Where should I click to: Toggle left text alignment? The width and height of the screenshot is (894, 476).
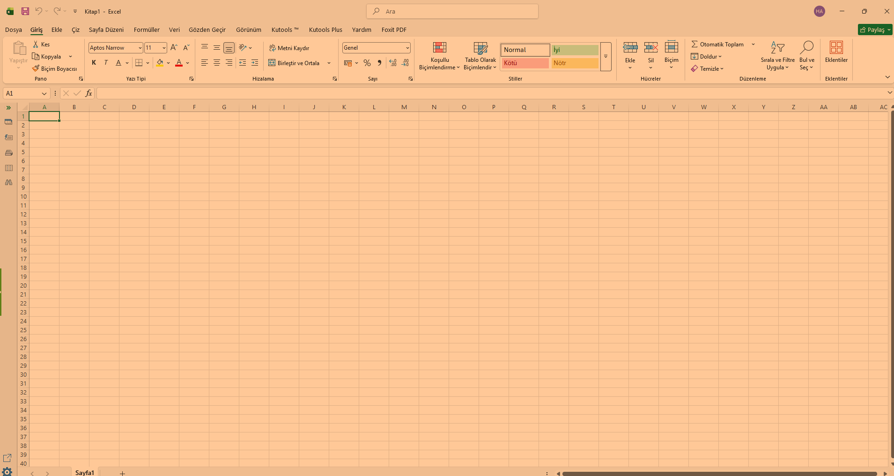pyautogui.click(x=205, y=63)
